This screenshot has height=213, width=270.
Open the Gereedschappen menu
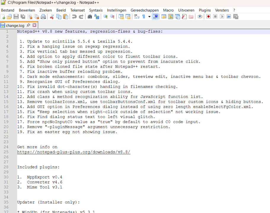145,10
